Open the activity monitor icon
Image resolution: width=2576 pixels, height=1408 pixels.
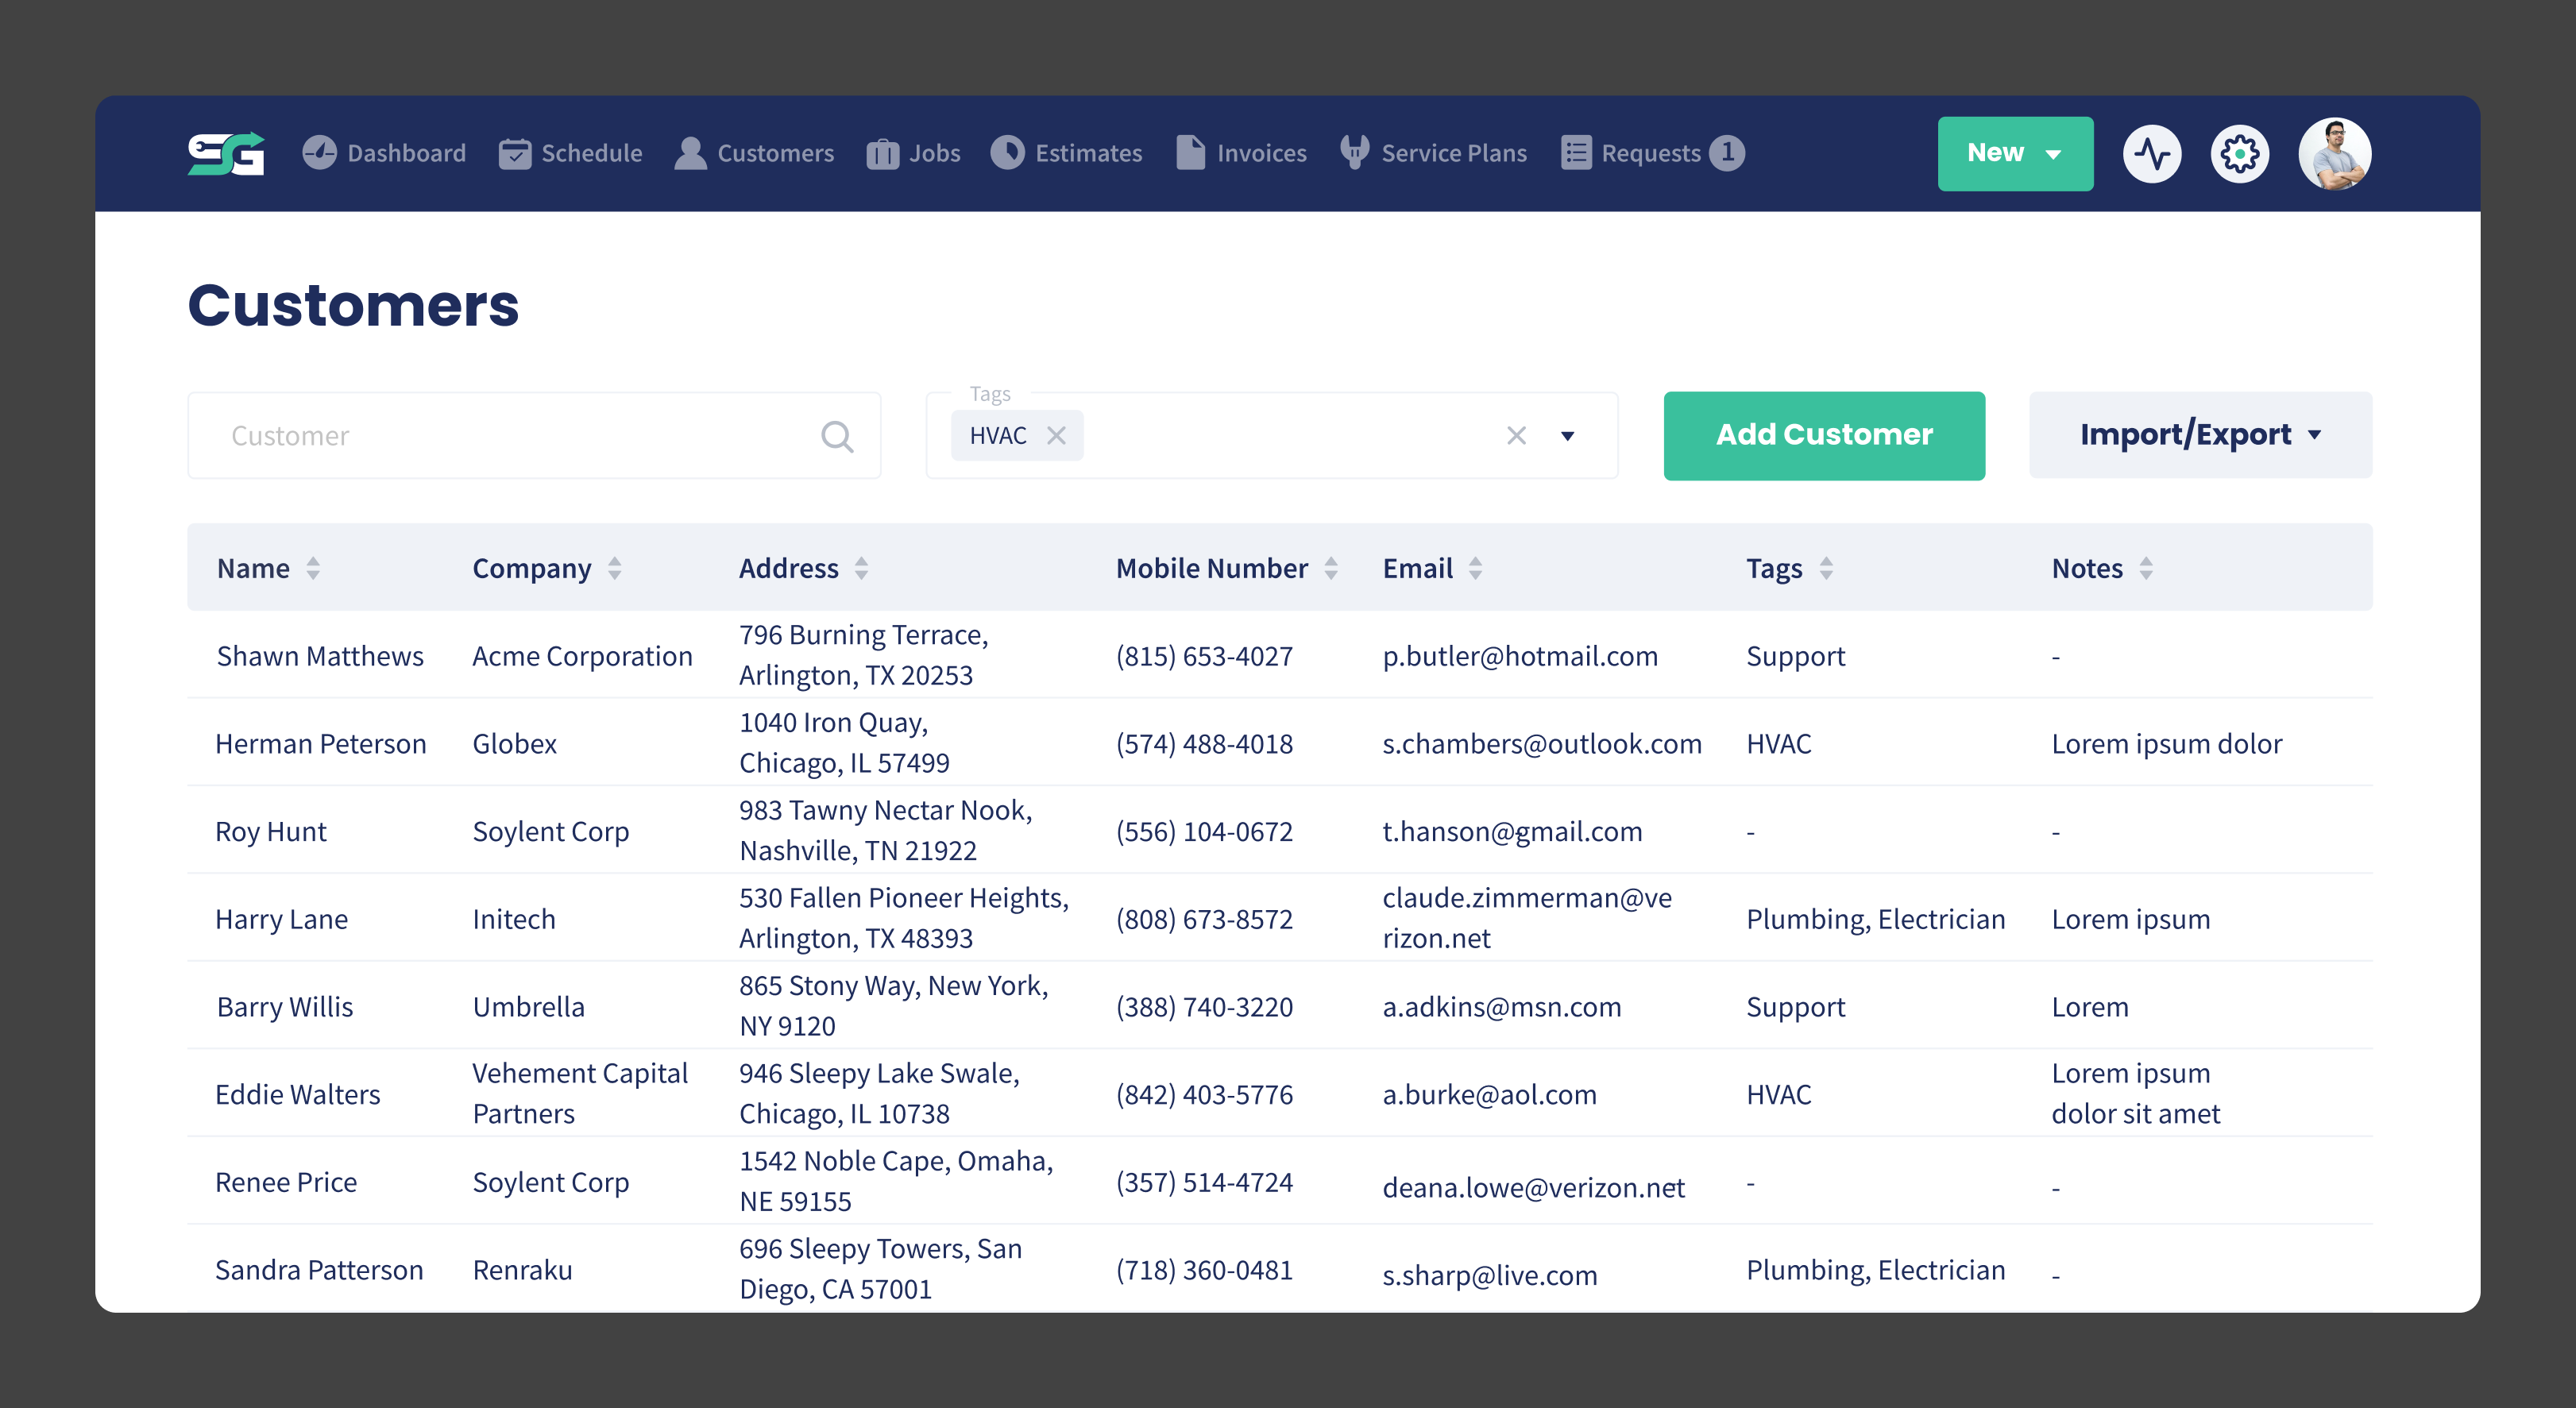click(2152, 153)
